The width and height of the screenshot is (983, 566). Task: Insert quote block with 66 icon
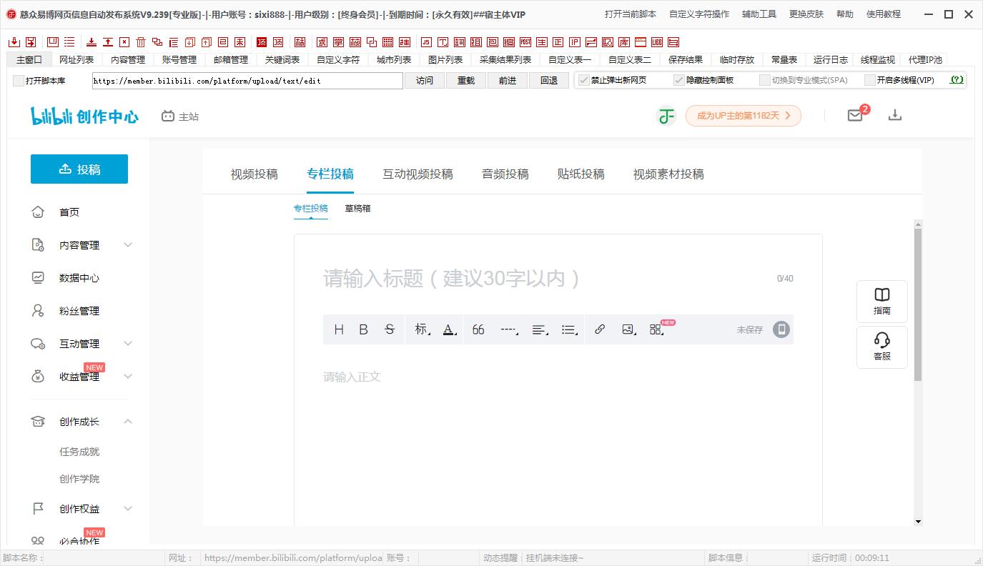[x=478, y=329]
